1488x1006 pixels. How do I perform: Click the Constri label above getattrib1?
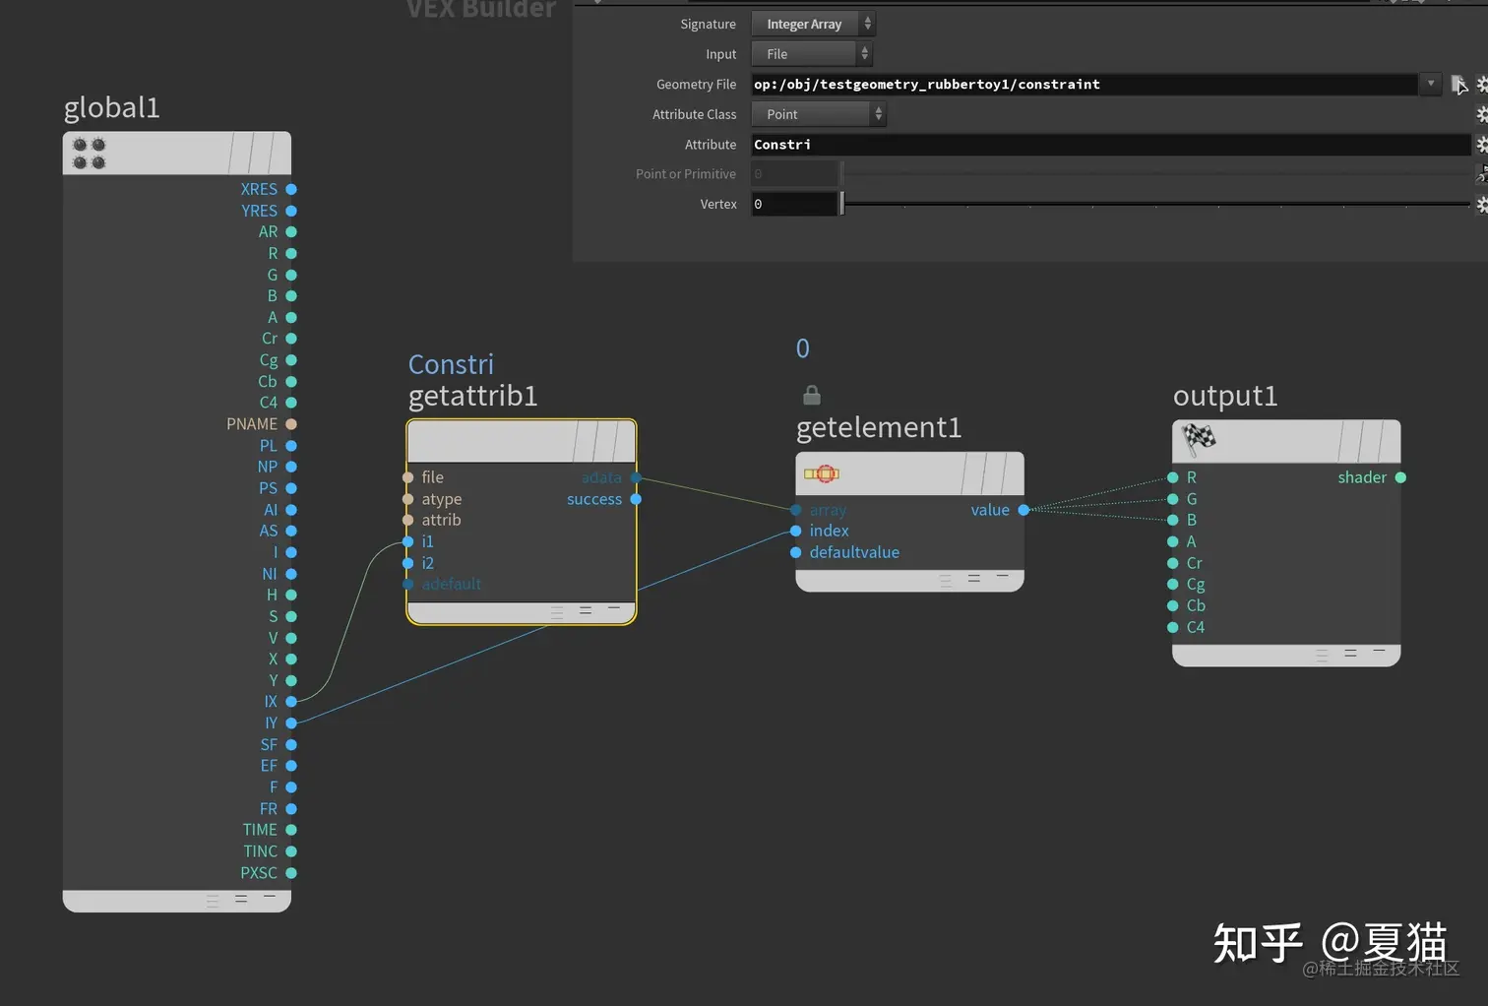[451, 364]
